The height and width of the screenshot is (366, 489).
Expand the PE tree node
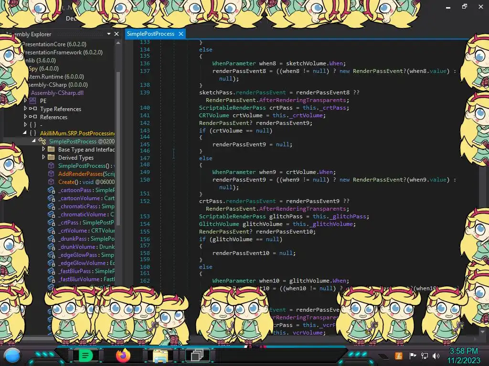26,100
